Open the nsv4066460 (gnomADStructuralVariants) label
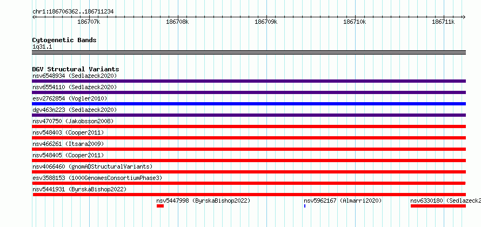This screenshot has width=481, height=227. [x=92, y=166]
